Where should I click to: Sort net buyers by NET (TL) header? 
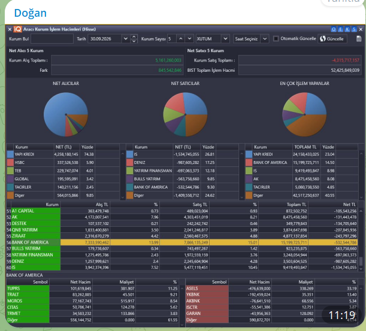point(66,147)
